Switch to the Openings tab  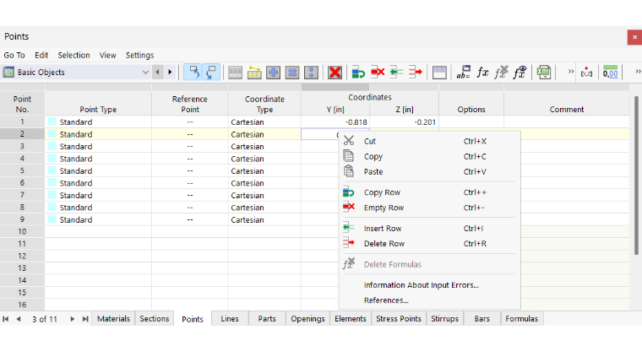[307, 319]
